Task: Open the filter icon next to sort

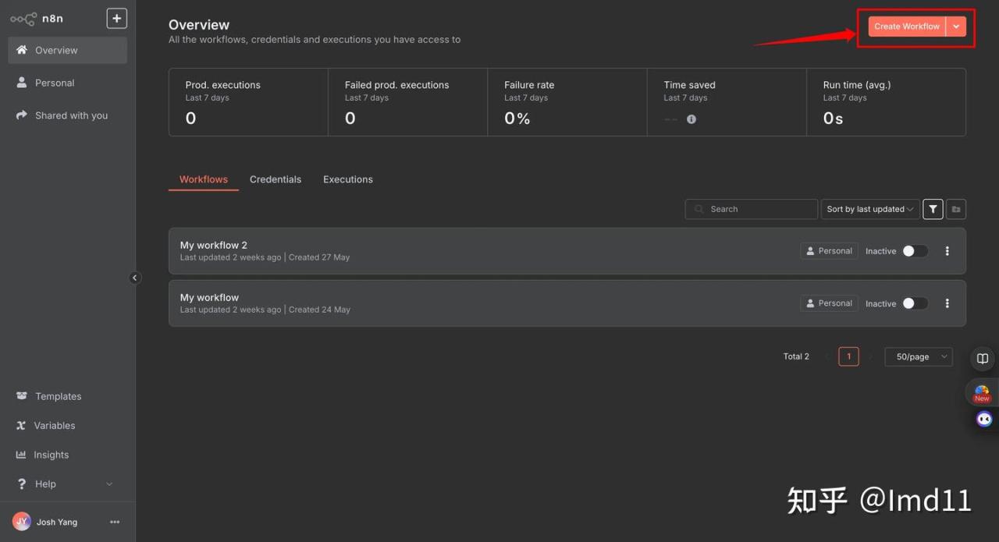Action: 933,209
